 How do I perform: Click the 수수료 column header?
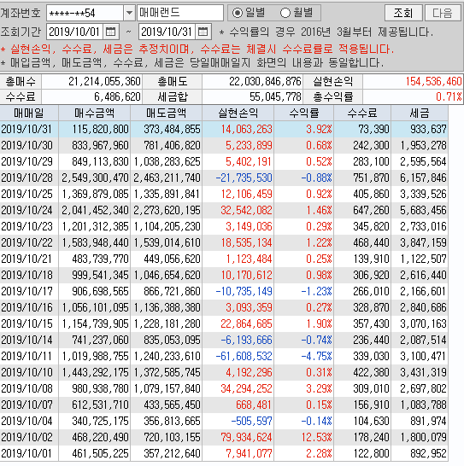coord(362,113)
